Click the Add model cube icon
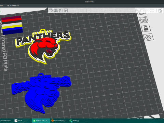 click(51, 11)
